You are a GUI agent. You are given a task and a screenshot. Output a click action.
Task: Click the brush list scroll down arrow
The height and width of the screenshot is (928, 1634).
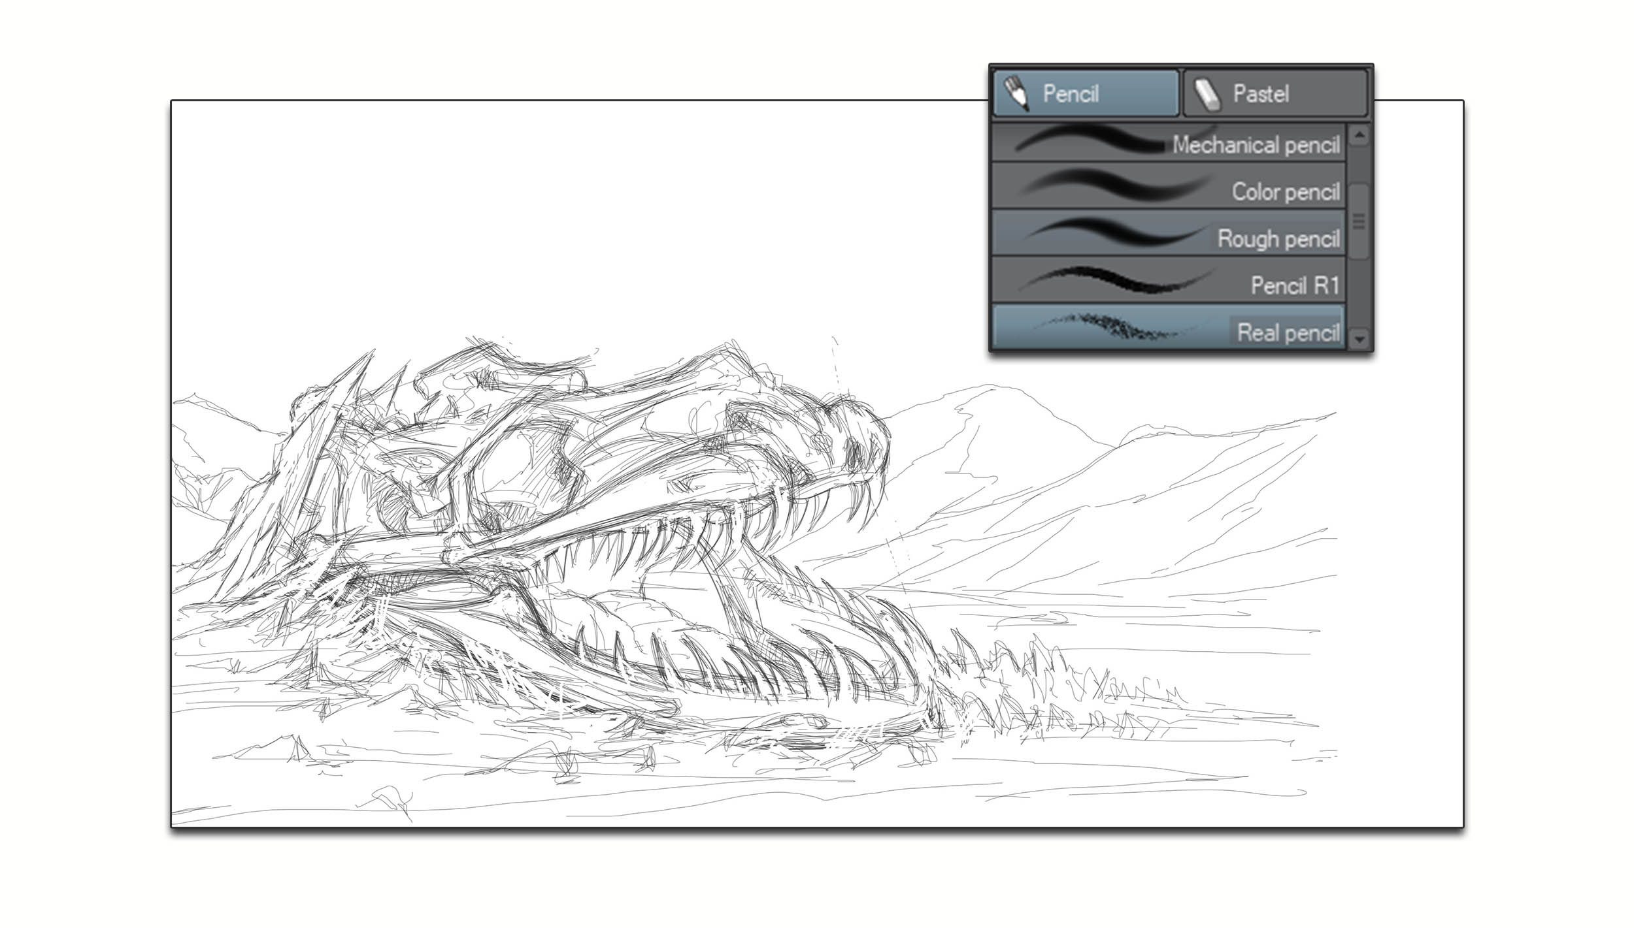(x=1359, y=339)
